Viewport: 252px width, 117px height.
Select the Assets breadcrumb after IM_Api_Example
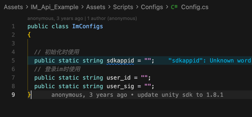[96, 7]
